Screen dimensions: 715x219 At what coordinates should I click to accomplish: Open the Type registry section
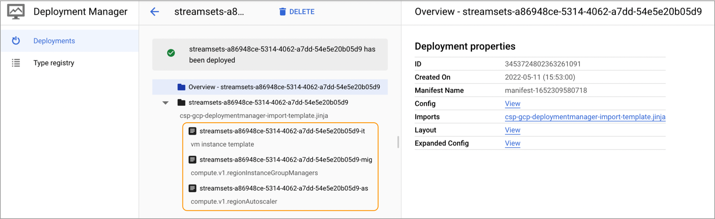pyautogui.click(x=70, y=63)
